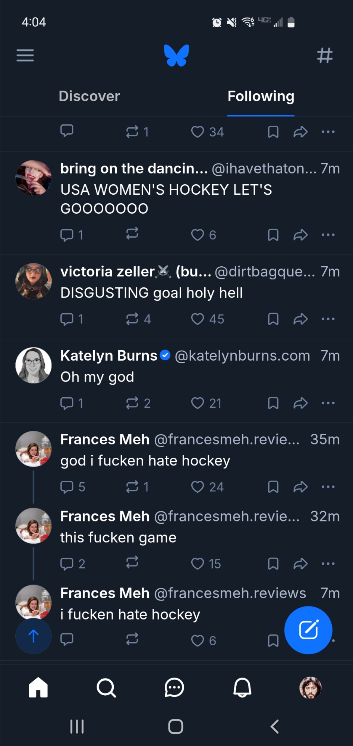Open the feeds hashtag icon
353x746 pixels.
[x=325, y=55]
